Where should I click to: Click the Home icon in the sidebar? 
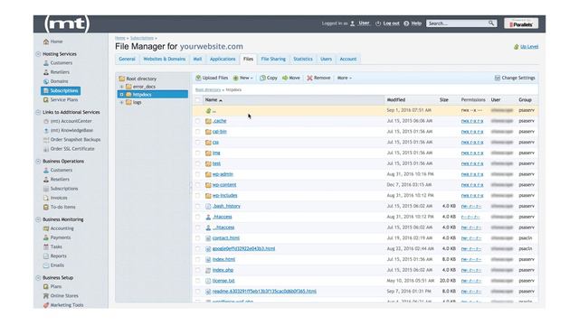46,42
